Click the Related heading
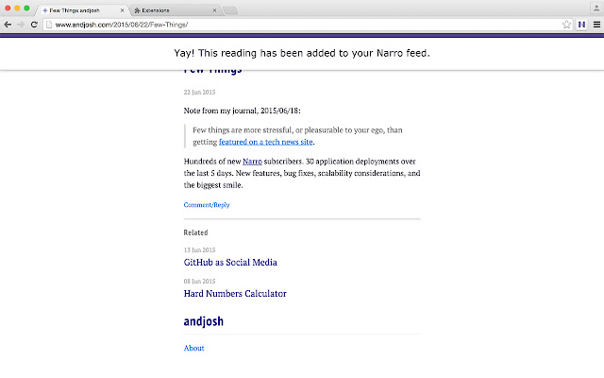 195,232
